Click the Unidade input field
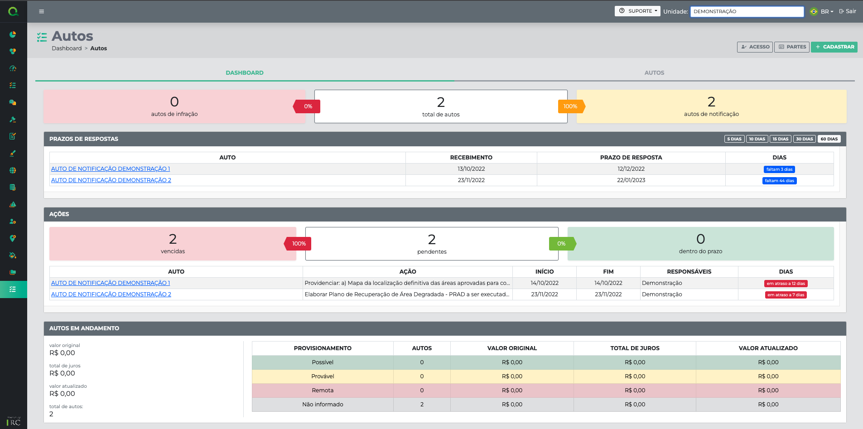This screenshot has height=429, width=863. [x=747, y=11]
